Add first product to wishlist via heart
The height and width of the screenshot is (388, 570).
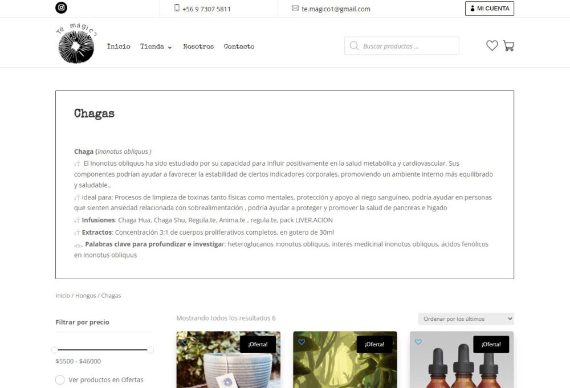pos(185,342)
